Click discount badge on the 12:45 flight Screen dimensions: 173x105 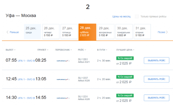pos(125,77)
